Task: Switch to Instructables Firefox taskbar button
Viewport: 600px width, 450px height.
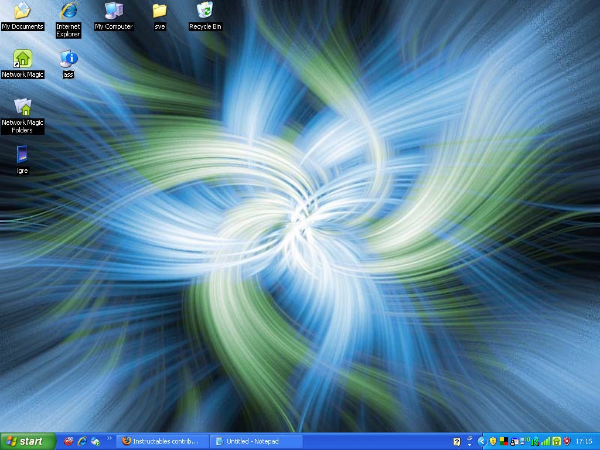Action: 162,441
